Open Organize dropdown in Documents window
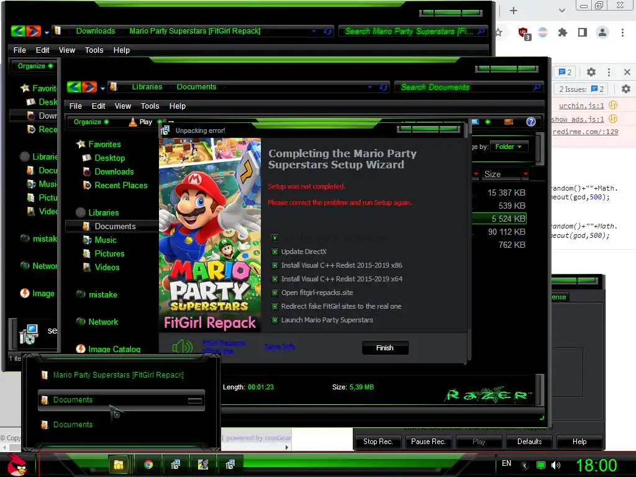 coord(91,122)
